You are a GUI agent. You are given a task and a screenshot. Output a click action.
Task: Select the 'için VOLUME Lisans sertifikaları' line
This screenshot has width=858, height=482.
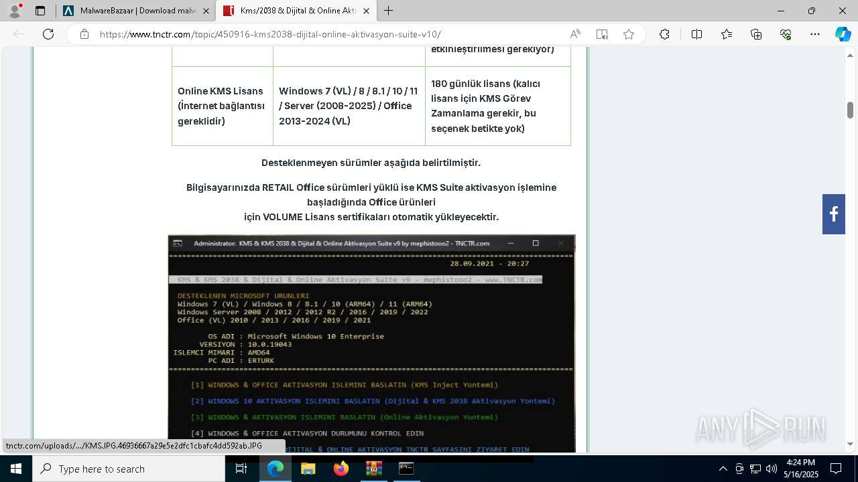[x=371, y=217]
